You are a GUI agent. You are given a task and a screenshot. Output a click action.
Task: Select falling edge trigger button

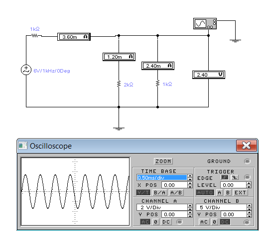[235, 177]
